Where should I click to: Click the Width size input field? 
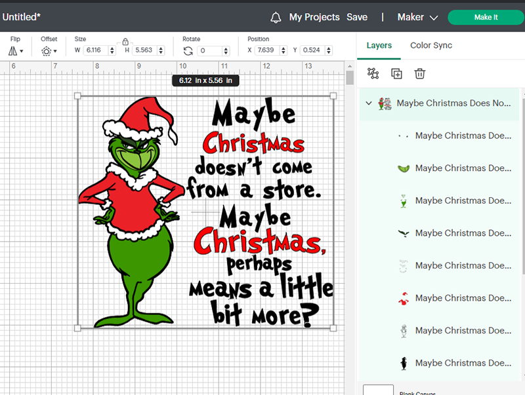point(96,50)
